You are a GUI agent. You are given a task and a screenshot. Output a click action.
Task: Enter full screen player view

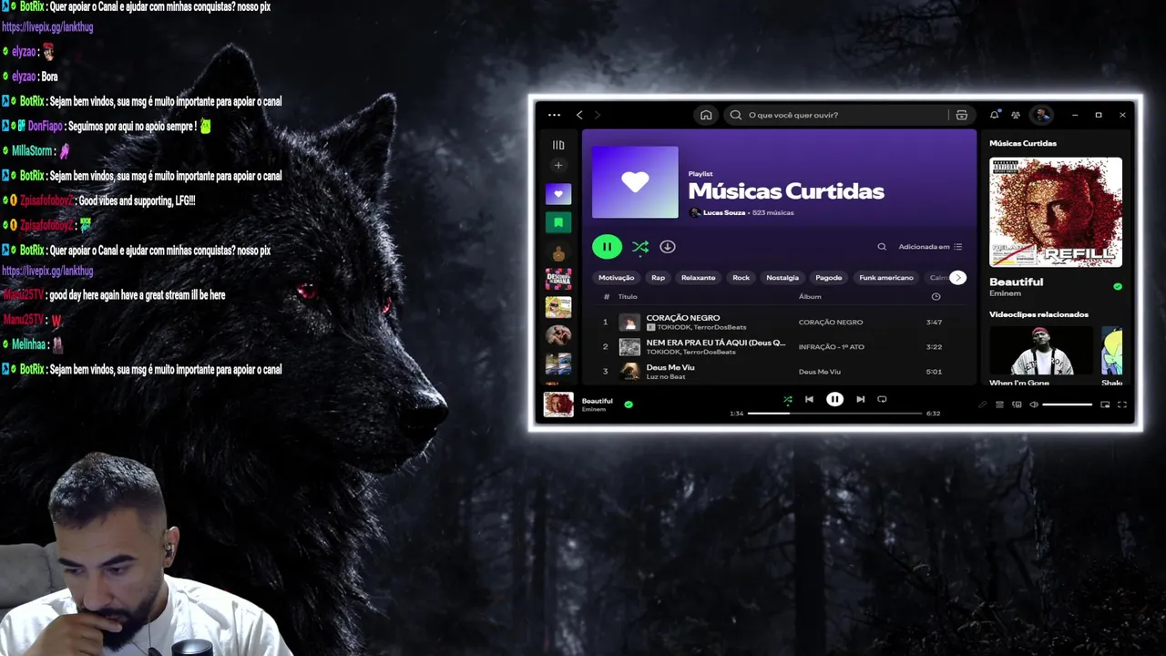coord(1122,405)
